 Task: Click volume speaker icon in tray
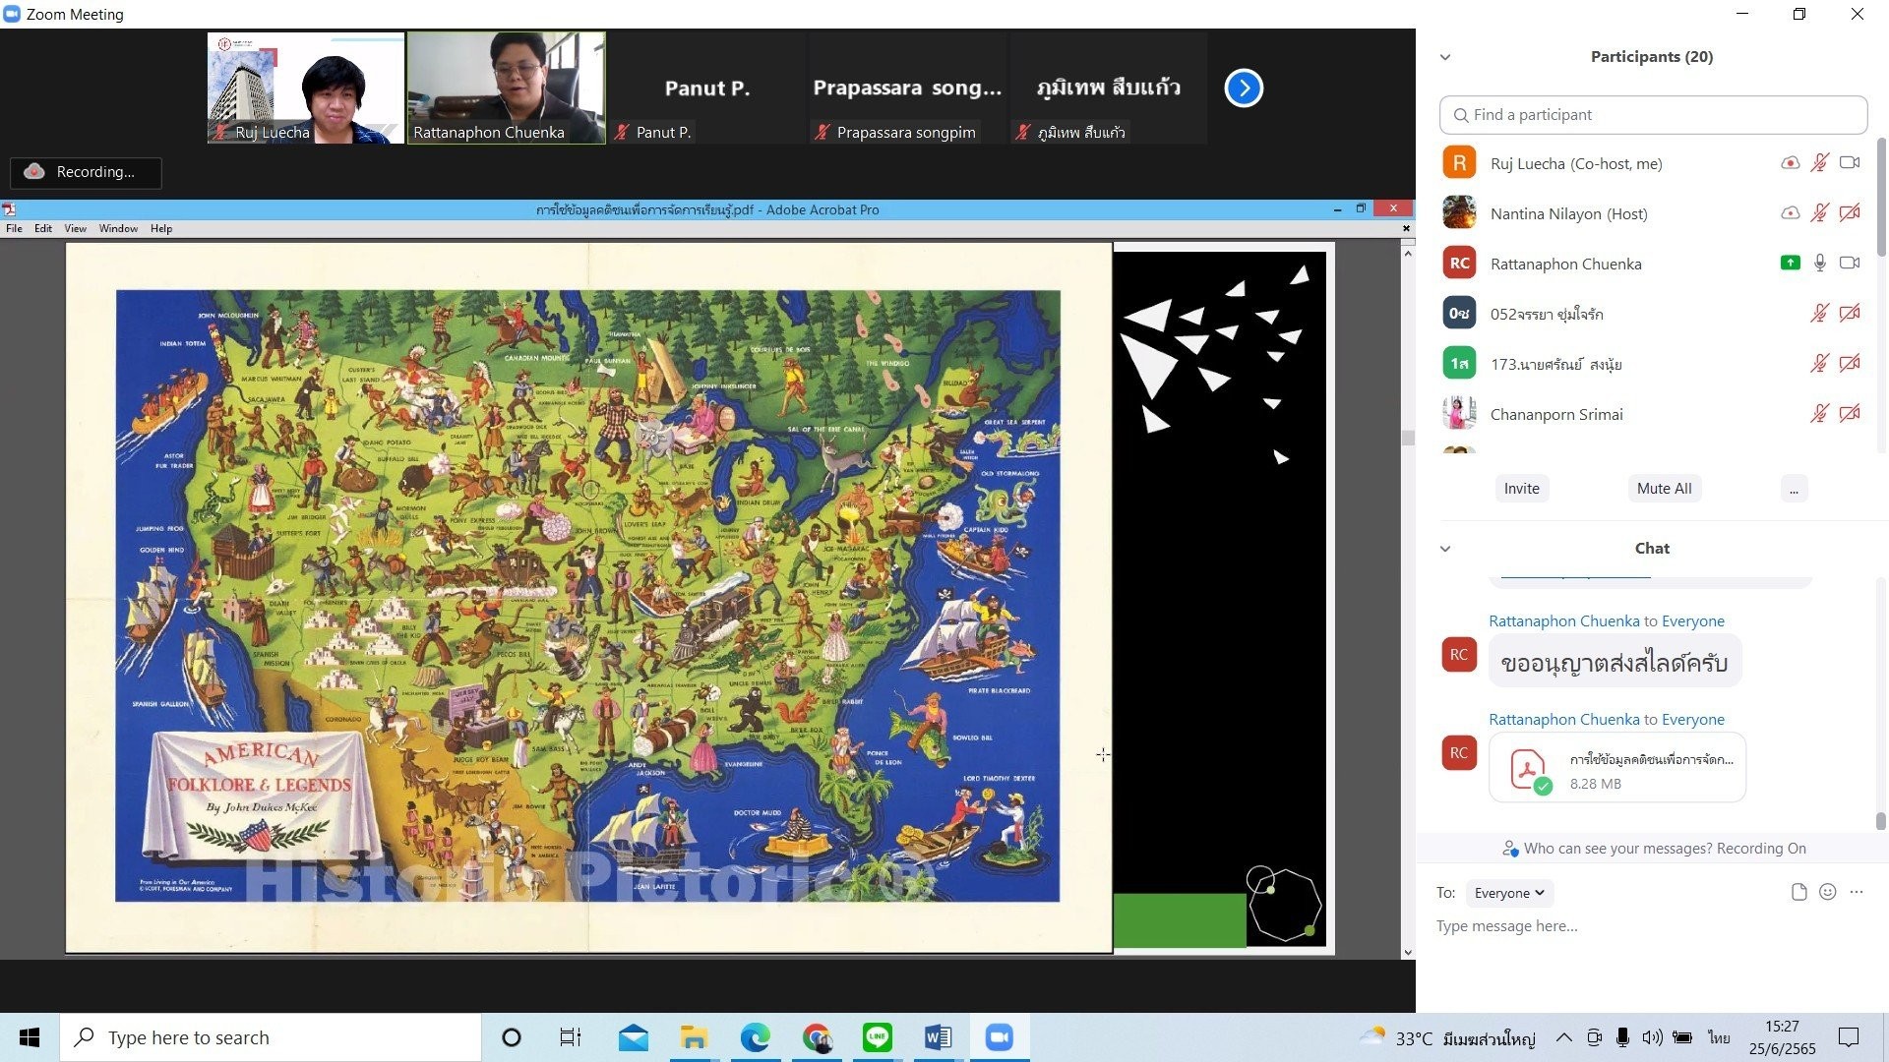point(1652,1037)
